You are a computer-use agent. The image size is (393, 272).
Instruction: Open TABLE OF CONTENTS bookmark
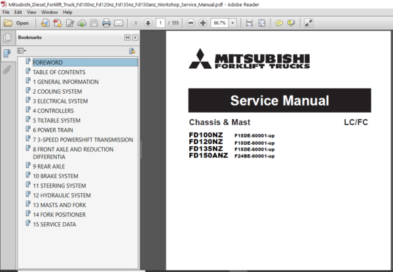(x=59, y=72)
